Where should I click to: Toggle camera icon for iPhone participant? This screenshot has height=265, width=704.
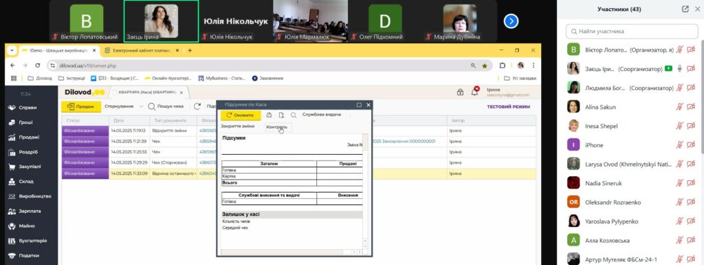[692, 145]
